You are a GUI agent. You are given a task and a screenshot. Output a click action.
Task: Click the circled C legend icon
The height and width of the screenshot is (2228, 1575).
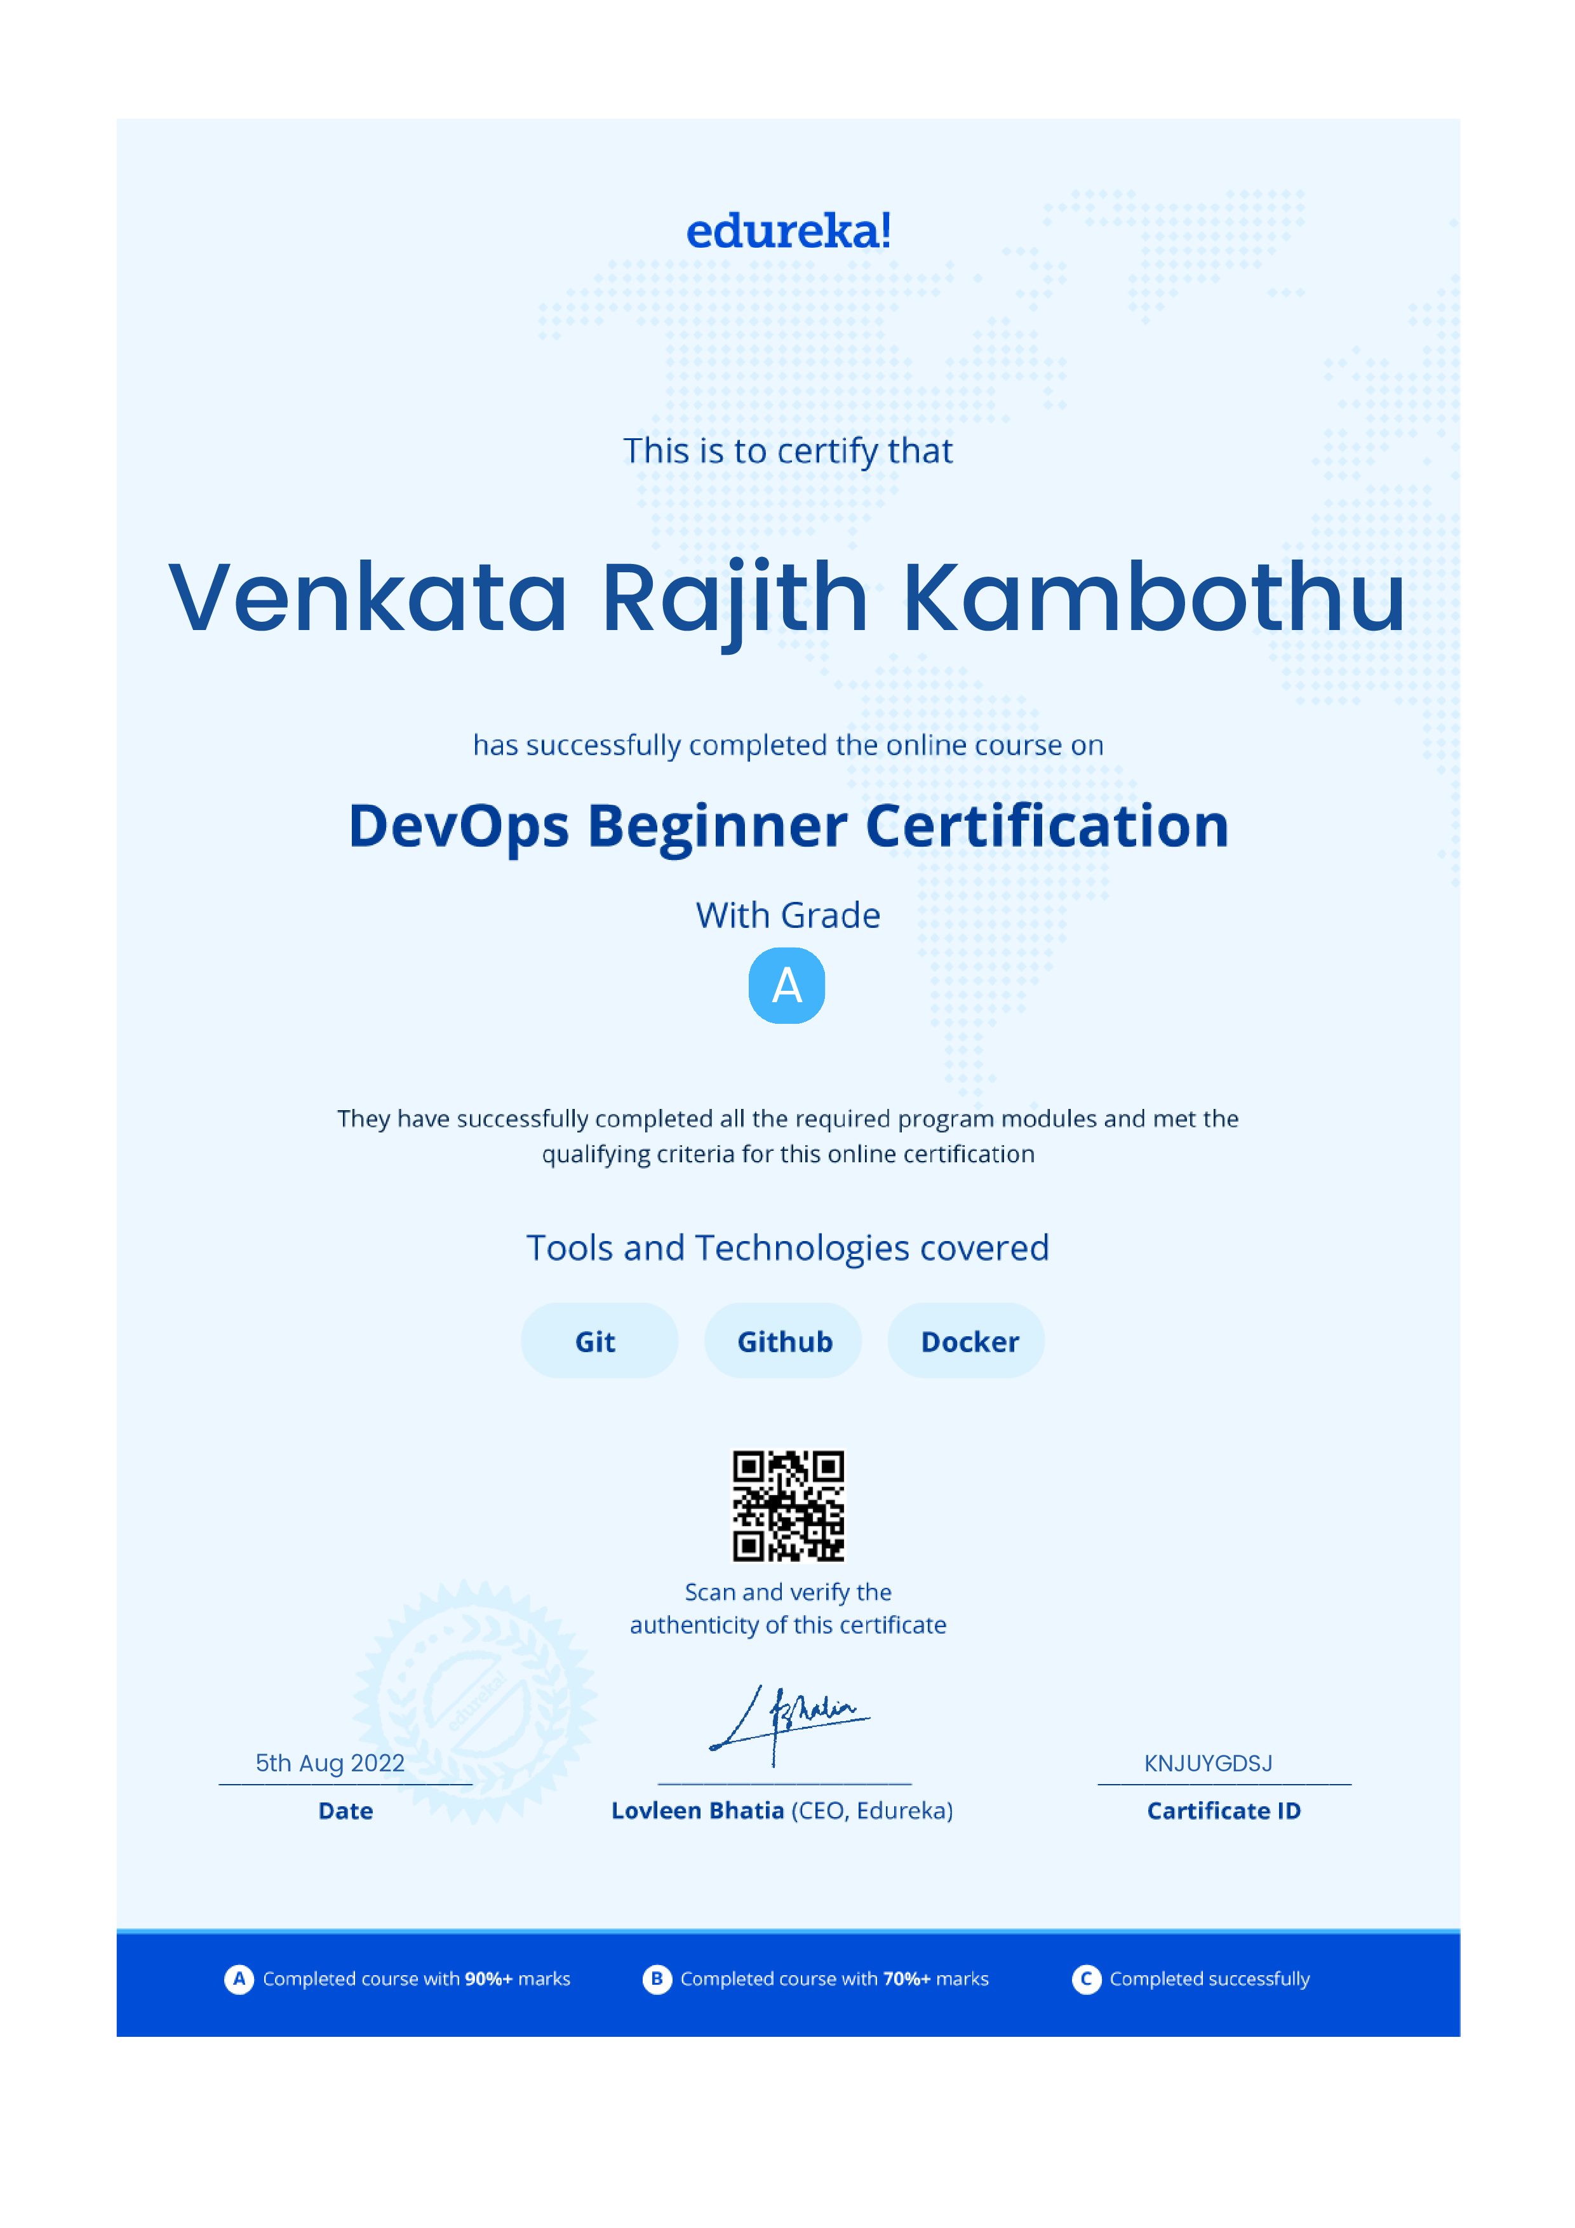click(1087, 1980)
